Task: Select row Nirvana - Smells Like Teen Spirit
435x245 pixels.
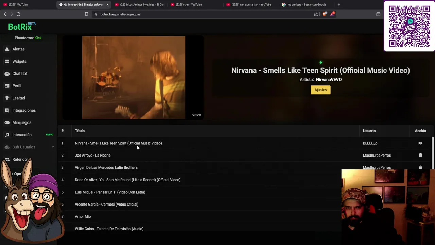Action: [245, 143]
